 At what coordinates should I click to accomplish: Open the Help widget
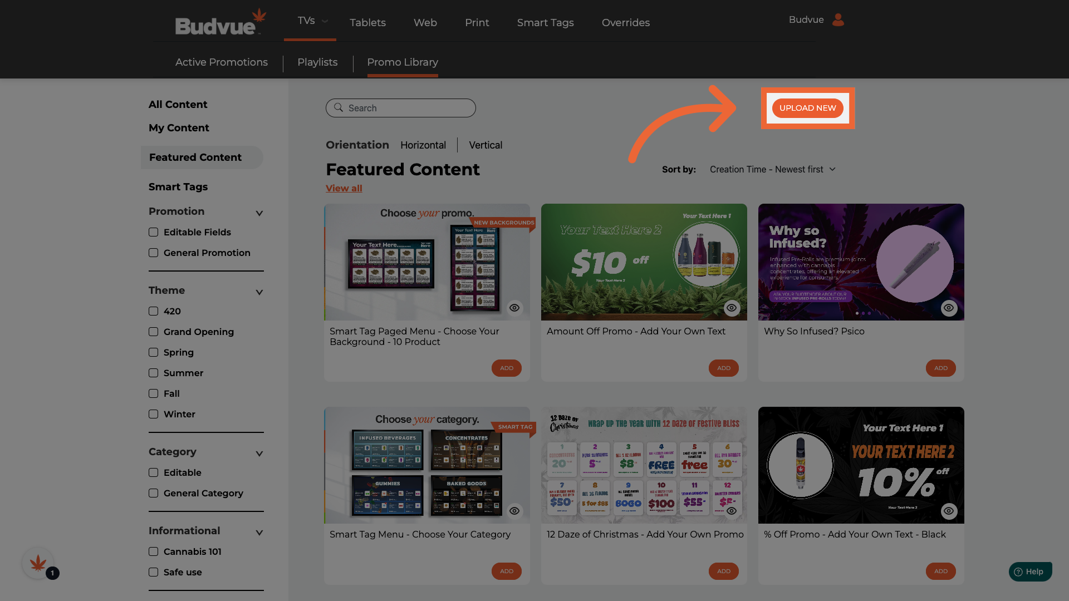pyautogui.click(x=1029, y=572)
